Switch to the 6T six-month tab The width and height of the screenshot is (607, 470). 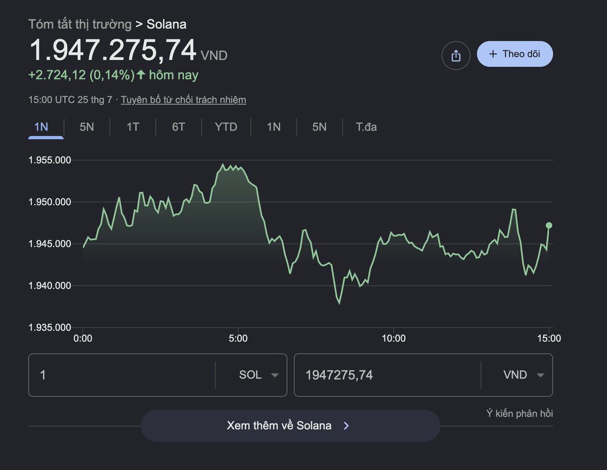tap(179, 127)
